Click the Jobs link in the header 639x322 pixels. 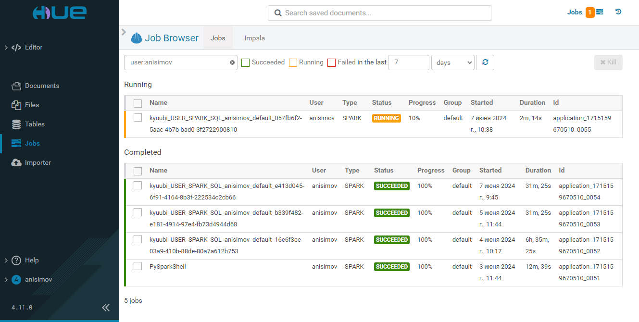click(x=575, y=12)
